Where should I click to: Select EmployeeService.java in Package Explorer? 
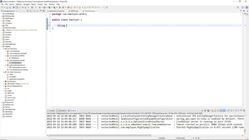(19, 67)
